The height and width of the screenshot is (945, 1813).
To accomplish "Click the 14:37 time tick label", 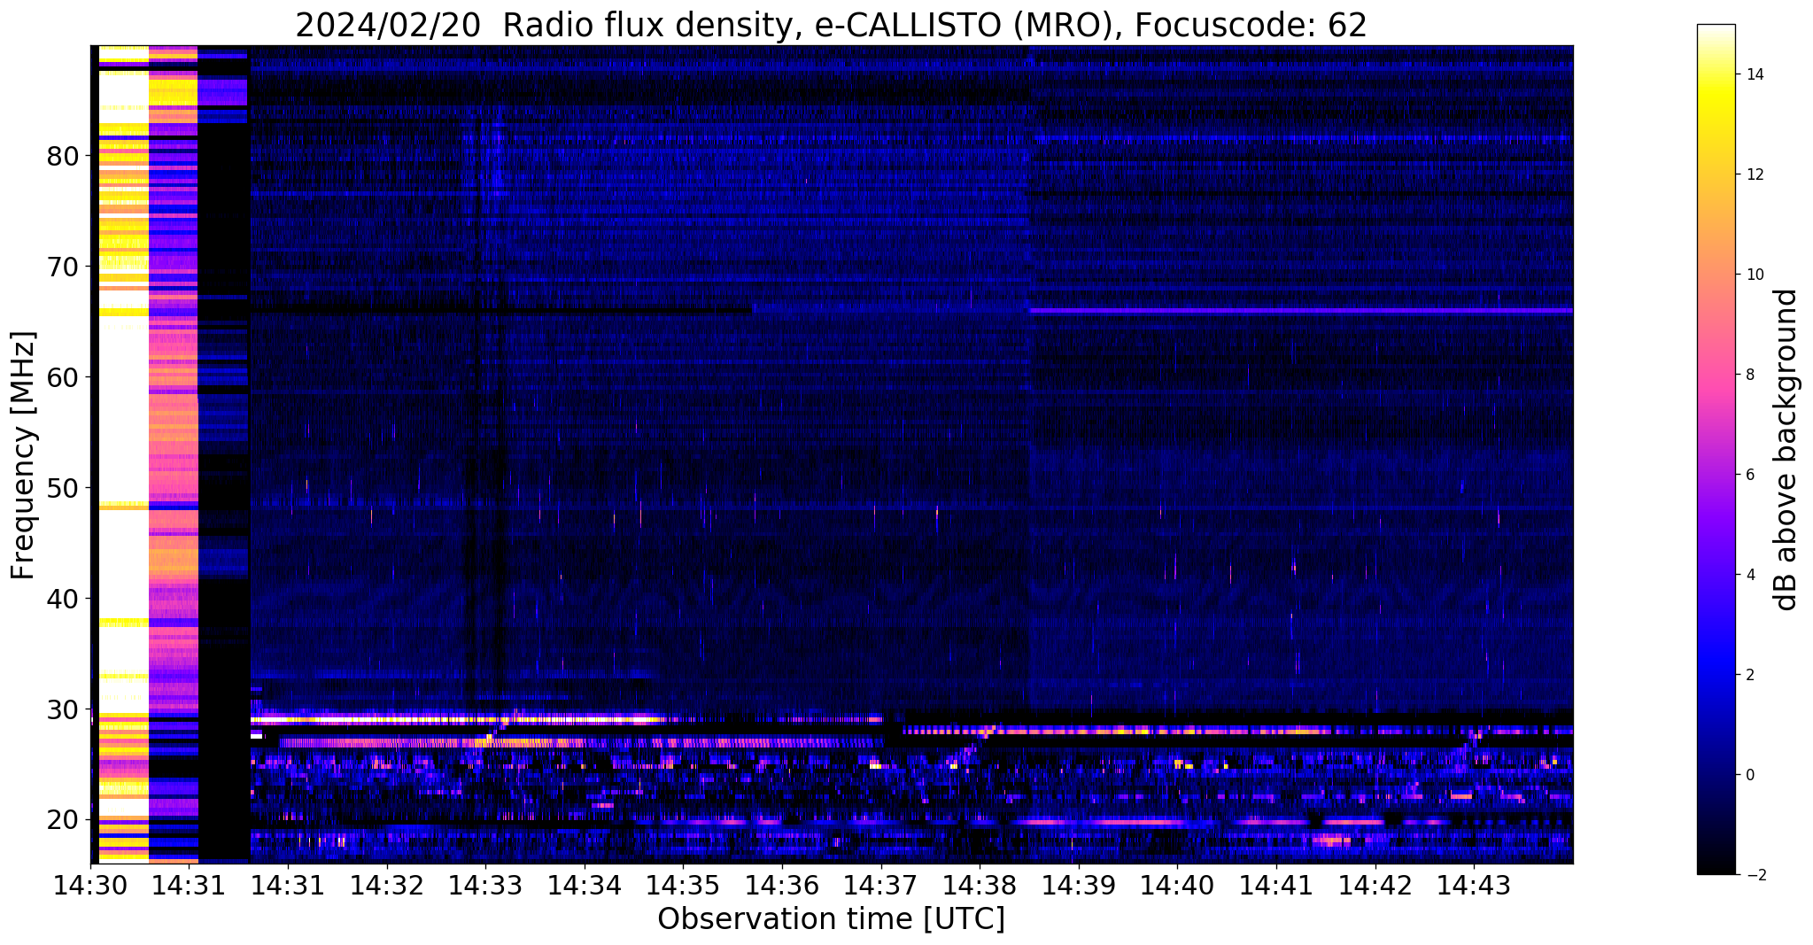I will (880, 885).
